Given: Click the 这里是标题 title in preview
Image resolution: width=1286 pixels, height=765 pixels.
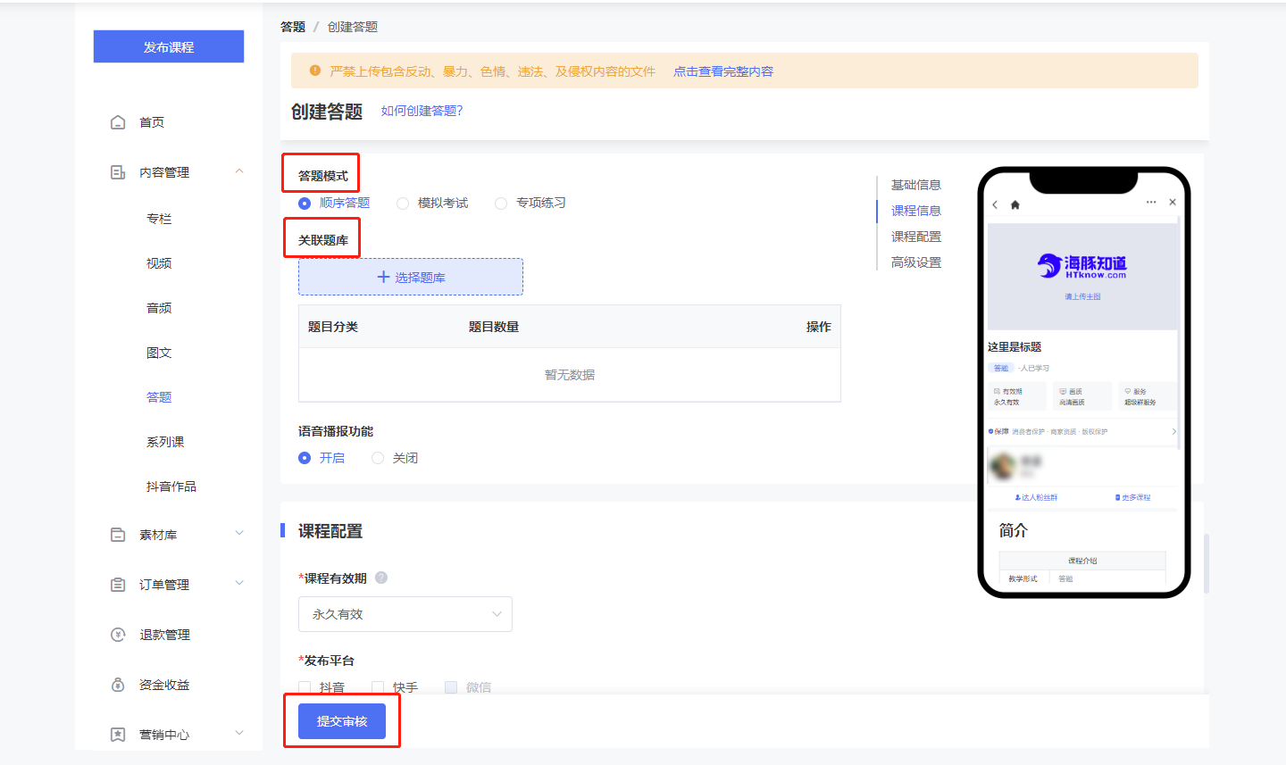Looking at the screenshot, I should point(1015,346).
